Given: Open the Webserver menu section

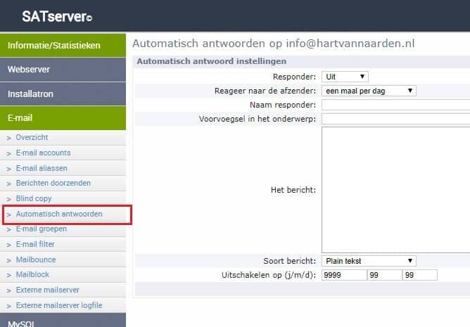Looking at the screenshot, I should (63, 70).
